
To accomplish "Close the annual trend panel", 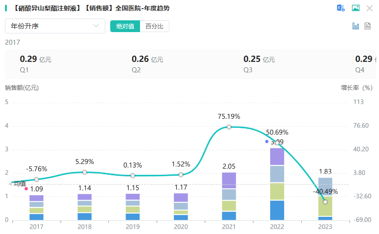I will (370, 8).
